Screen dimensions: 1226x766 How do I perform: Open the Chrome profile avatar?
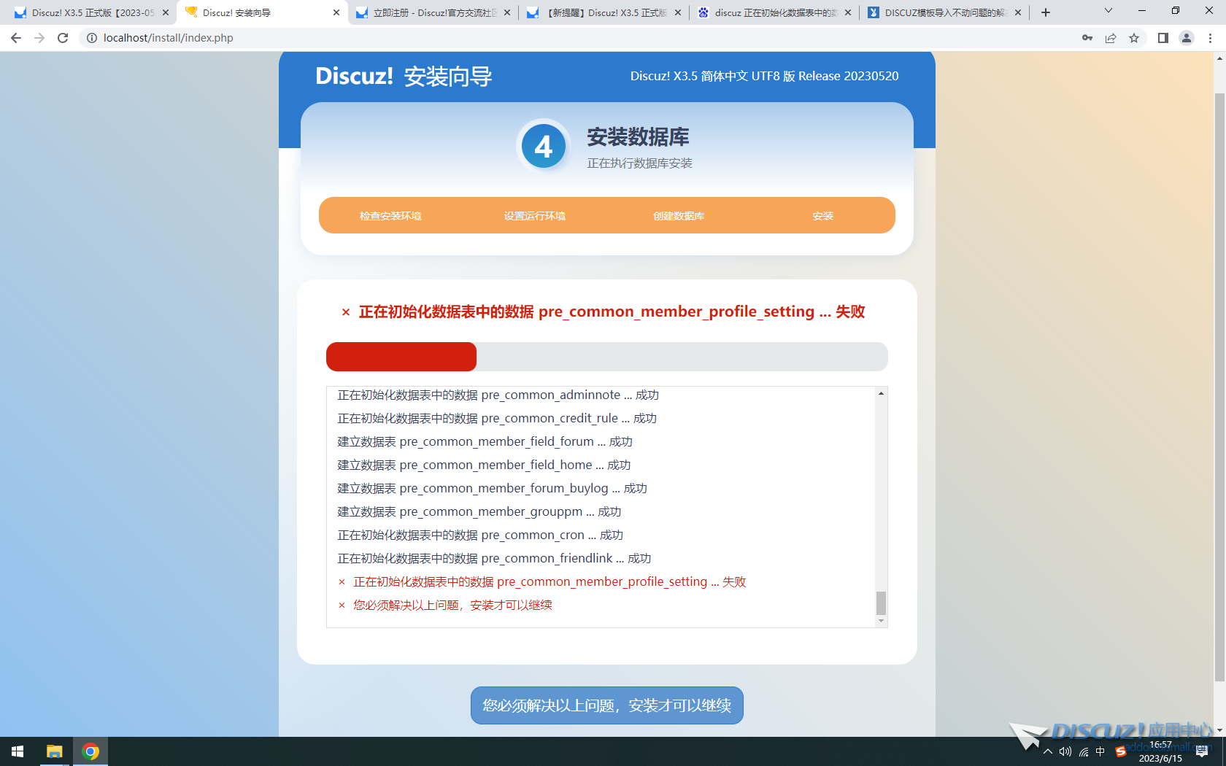(x=1187, y=38)
